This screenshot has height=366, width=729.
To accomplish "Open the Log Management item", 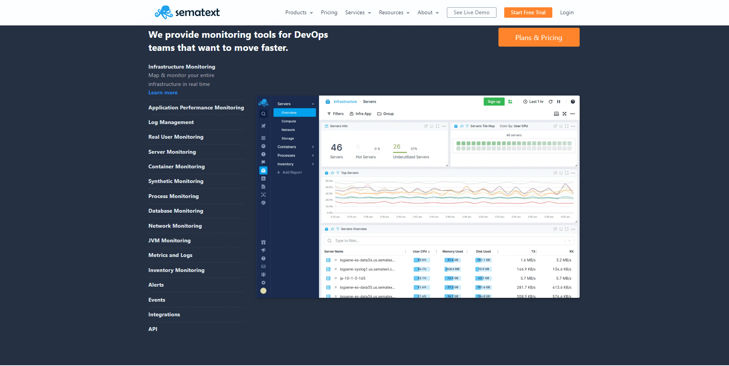I will click(x=171, y=122).
